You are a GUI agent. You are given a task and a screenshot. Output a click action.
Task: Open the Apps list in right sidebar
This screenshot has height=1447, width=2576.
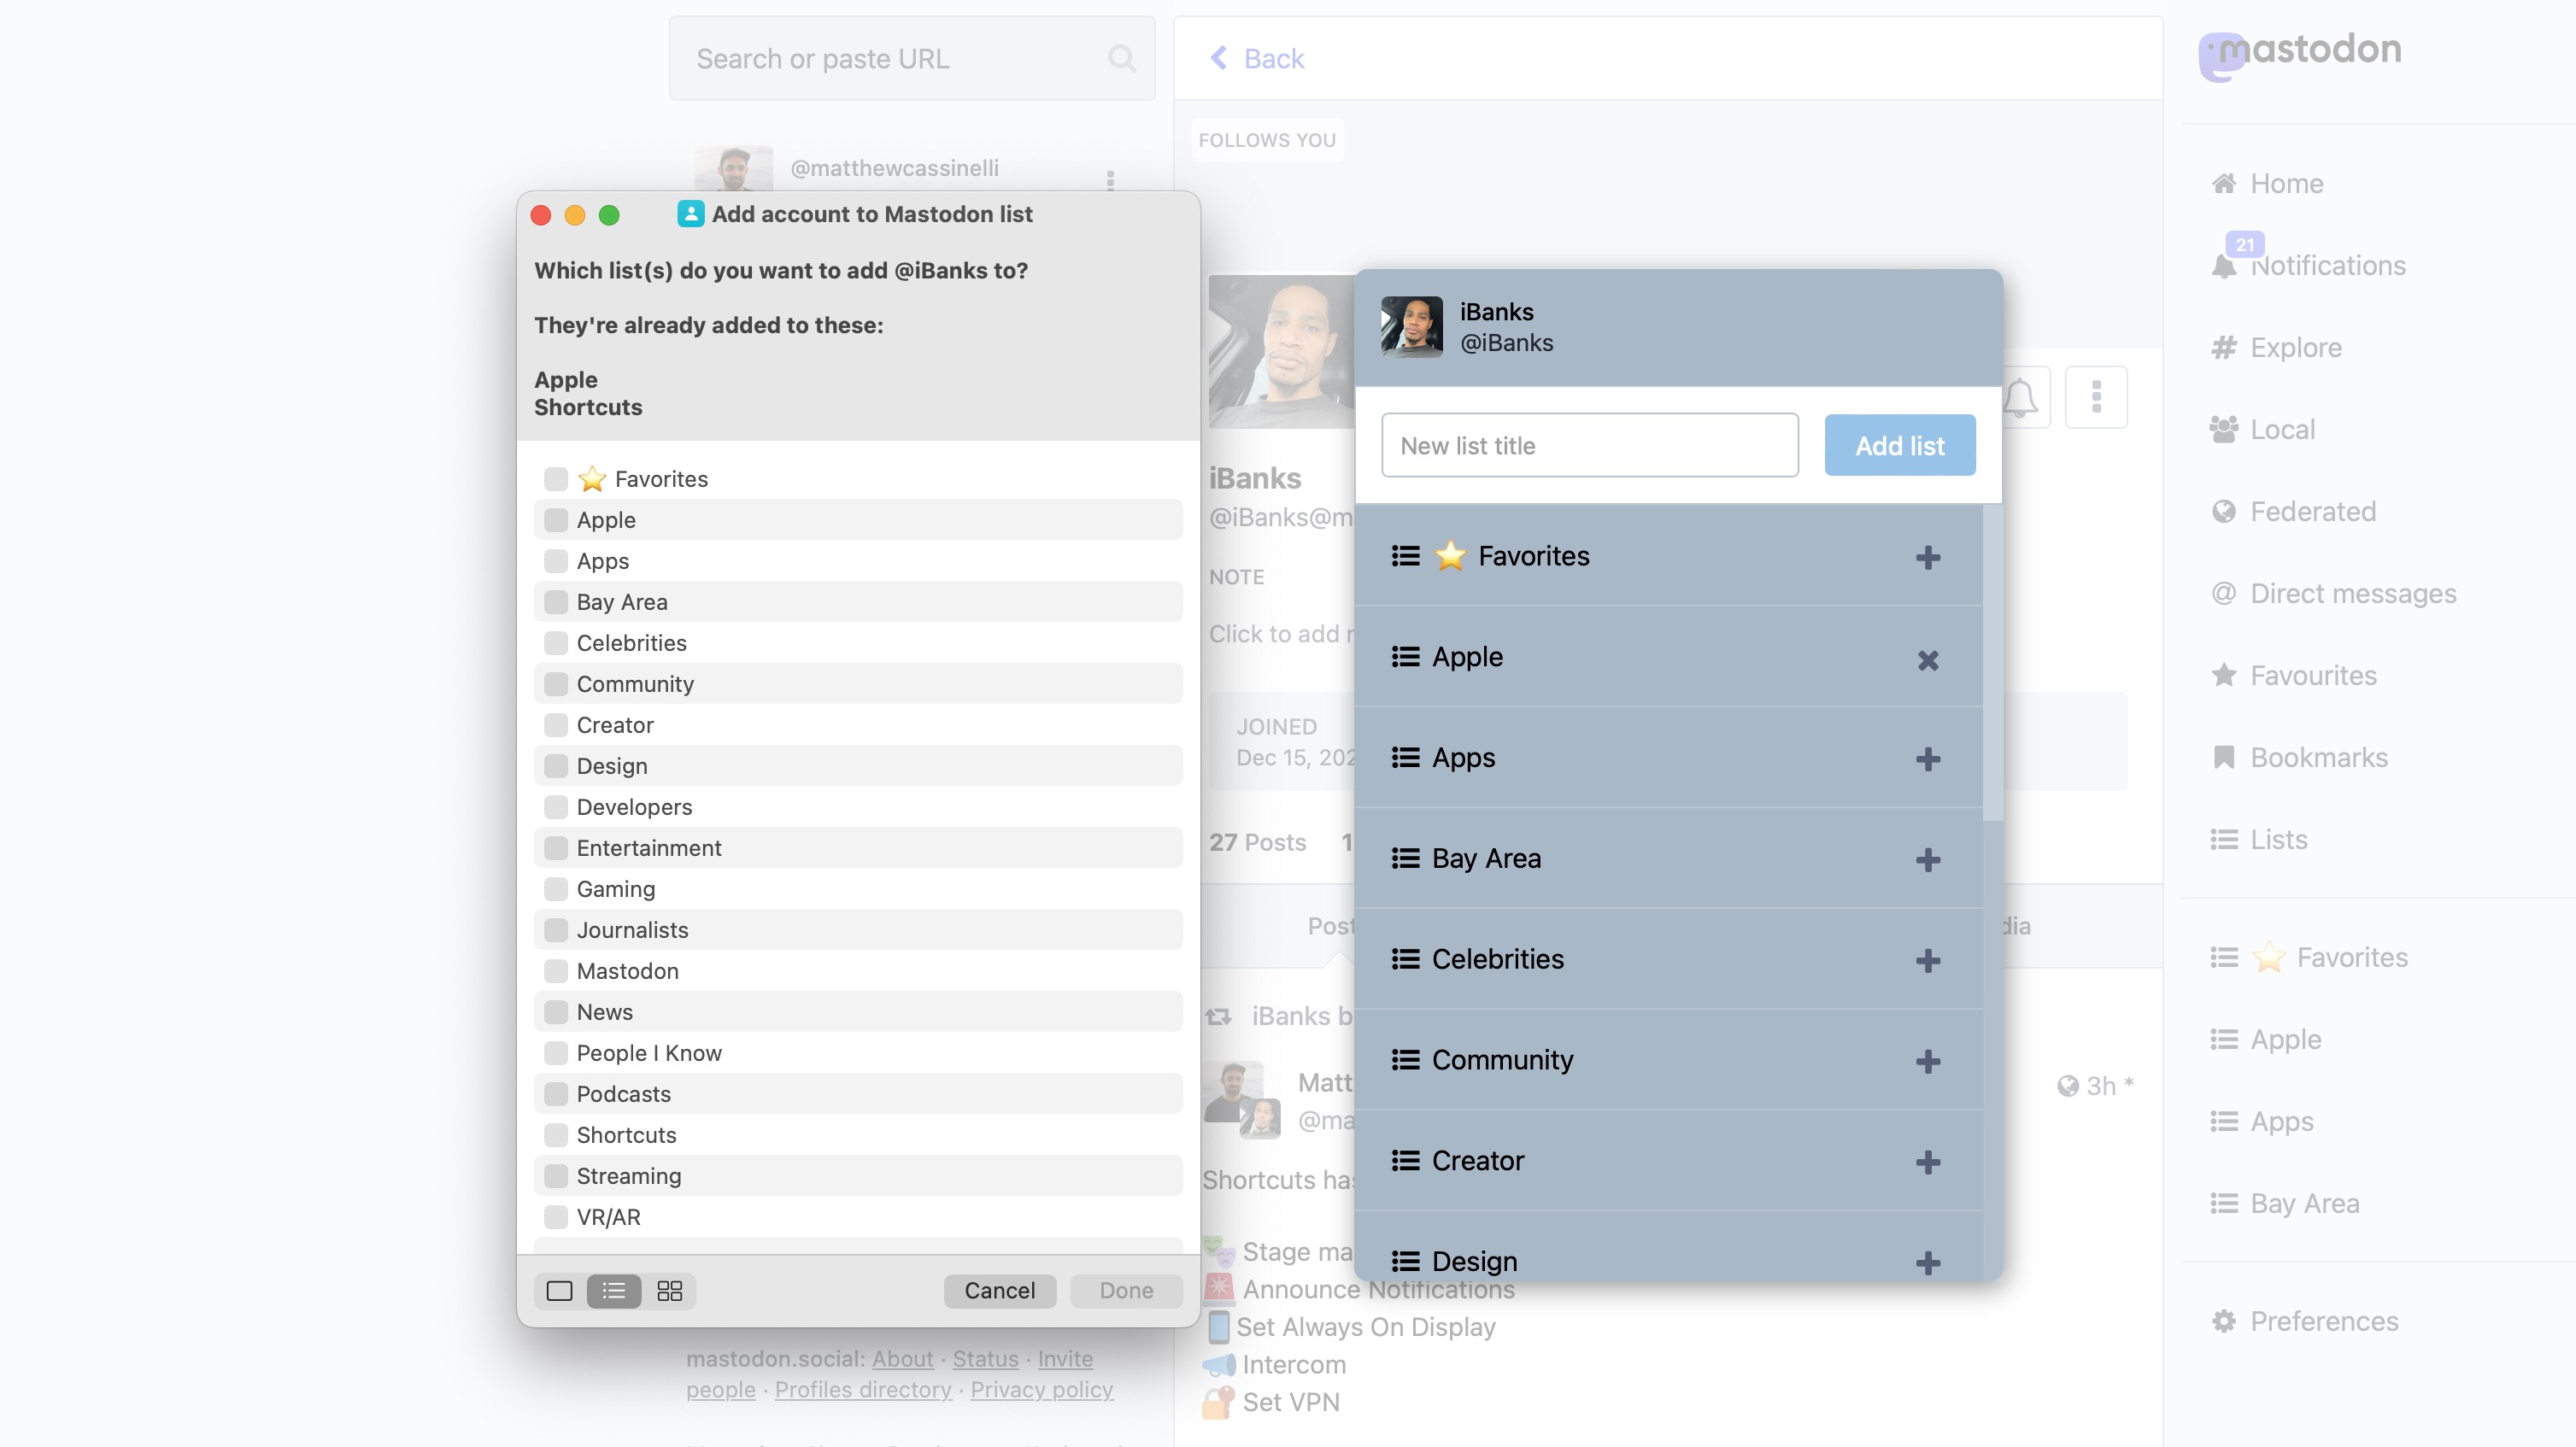pyautogui.click(x=2262, y=1122)
